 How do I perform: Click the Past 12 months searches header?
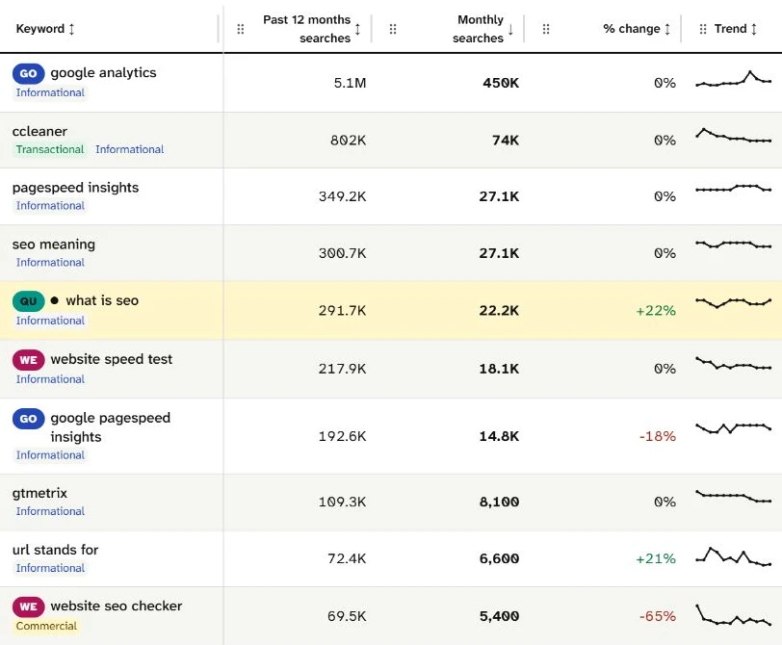click(x=306, y=29)
